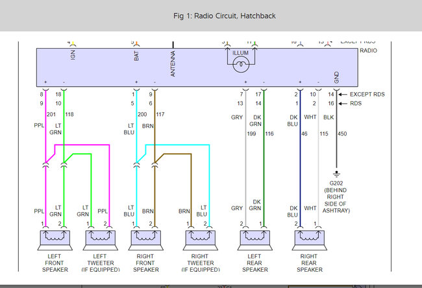
Task: Click the dark blue DK BLU wire
Action: [300, 159]
